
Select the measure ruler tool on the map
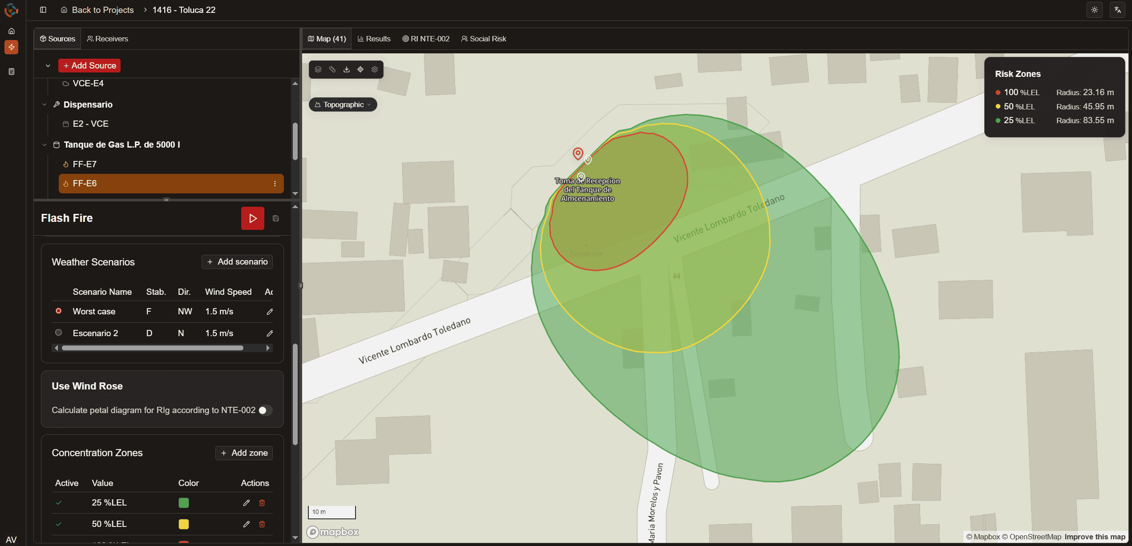332,69
